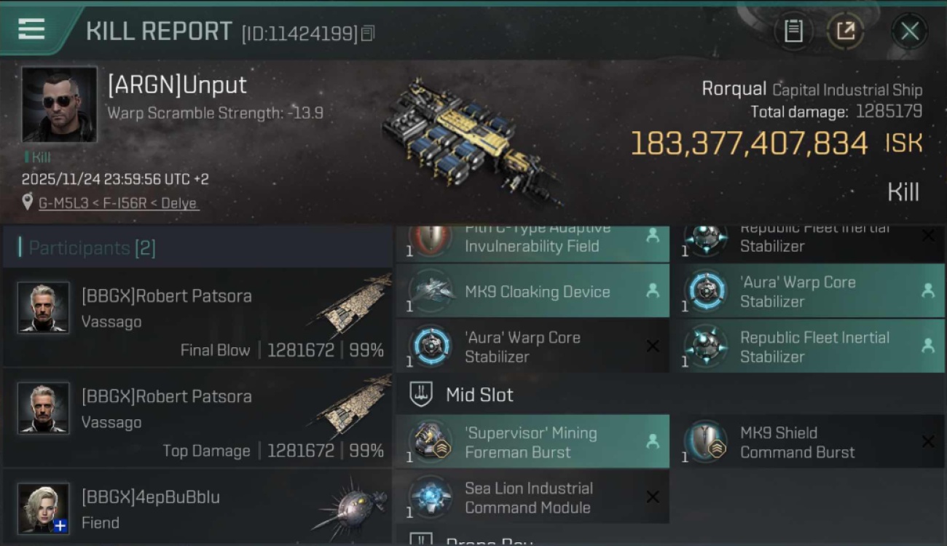
Task: Click the [ARGN]Unput pilot name
Action: [177, 84]
